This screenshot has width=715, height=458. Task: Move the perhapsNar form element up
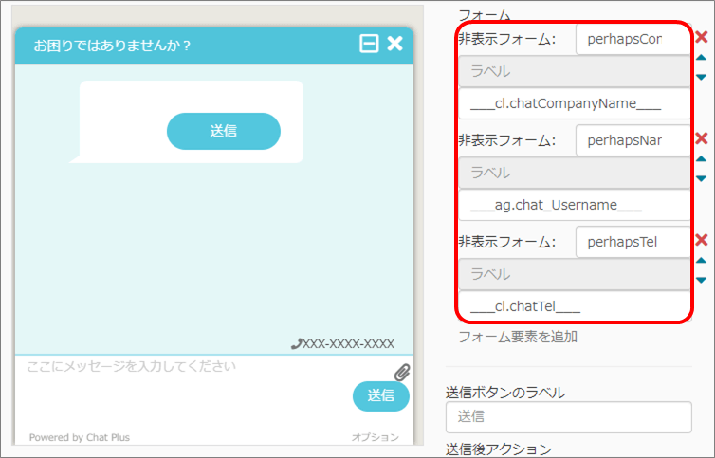tap(702, 159)
